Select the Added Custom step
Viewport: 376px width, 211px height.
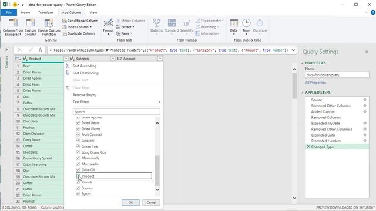(323, 112)
